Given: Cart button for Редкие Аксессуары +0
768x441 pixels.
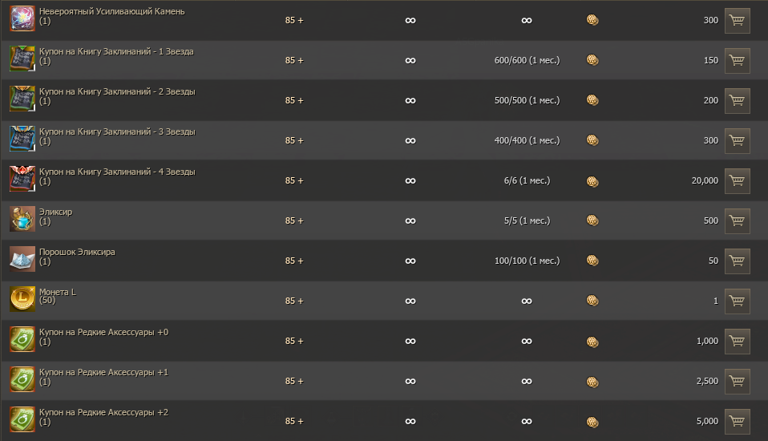Looking at the screenshot, I should coord(737,342).
